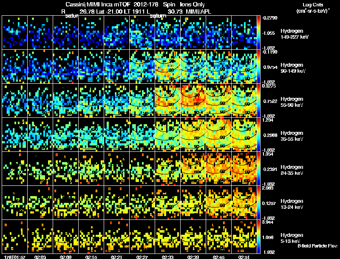The width and height of the screenshot is (340, 259).
Task: Click the 02:09 time axis label
Action: pyautogui.click(x=66, y=257)
